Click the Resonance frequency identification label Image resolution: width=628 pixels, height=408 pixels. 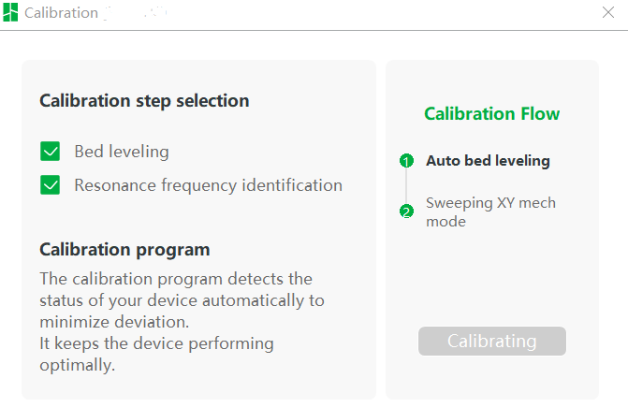tap(209, 185)
